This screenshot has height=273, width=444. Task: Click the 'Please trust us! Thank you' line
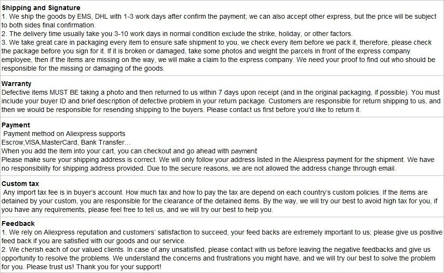(x=81, y=267)
